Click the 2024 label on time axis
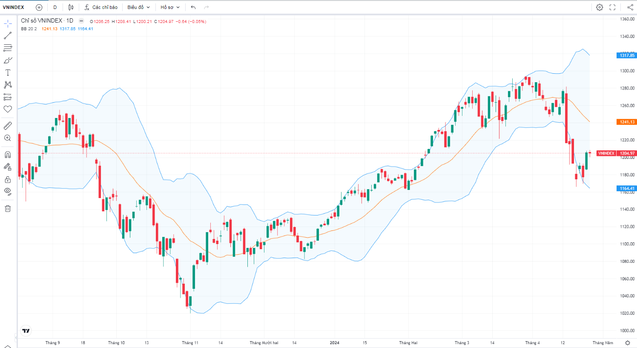The image size is (637, 348). [x=335, y=343]
